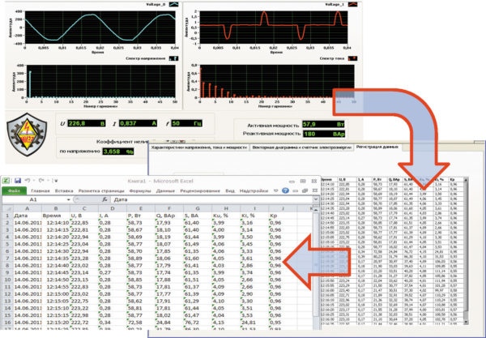Switch to the Вставка ribbon tab

click(x=64, y=190)
